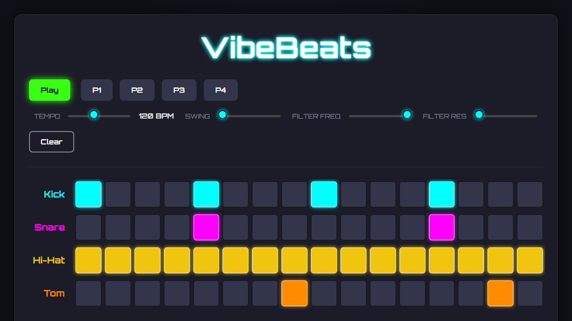Switch to pattern P3
Image resolution: width=572 pixels, height=321 pixels.
point(179,90)
